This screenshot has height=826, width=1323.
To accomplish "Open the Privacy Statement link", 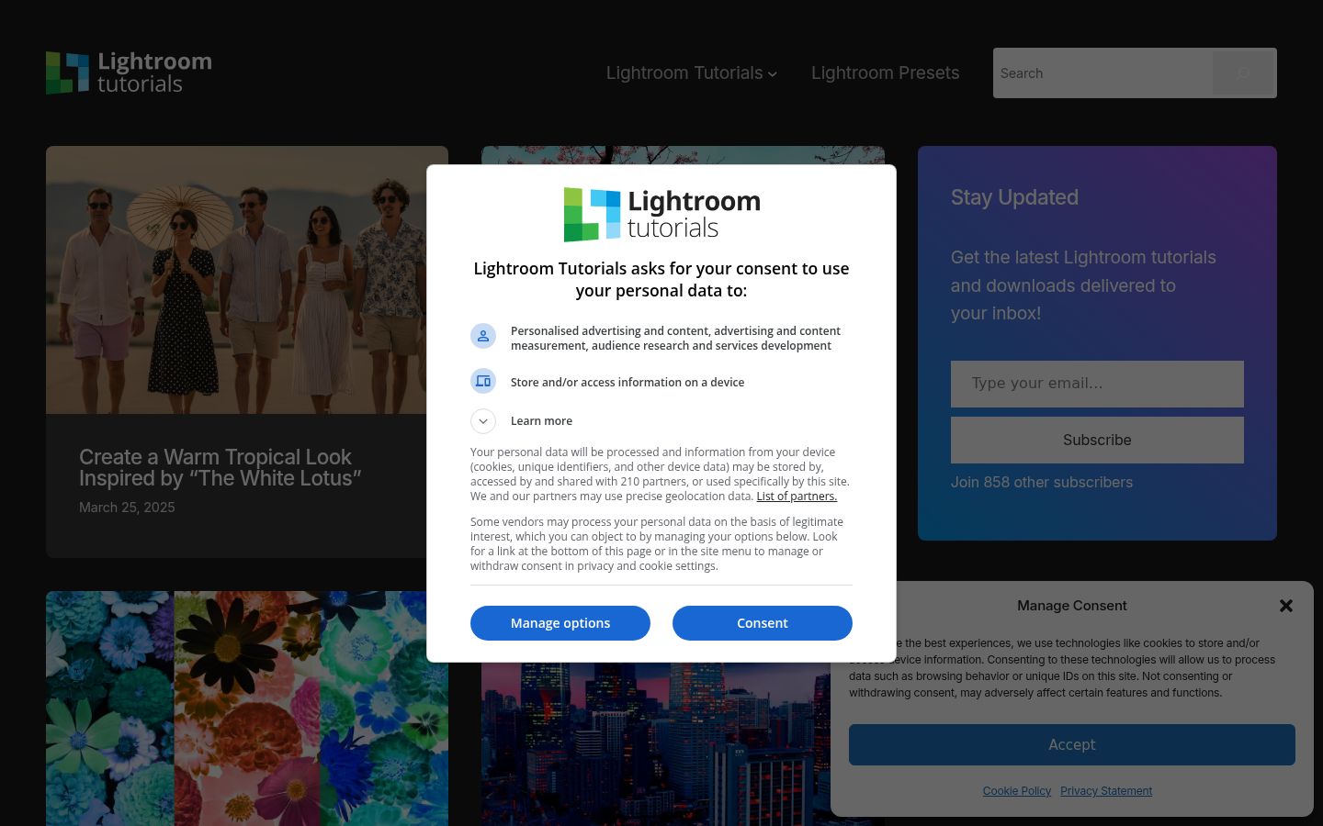I will pyautogui.click(x=1106, y=791).
